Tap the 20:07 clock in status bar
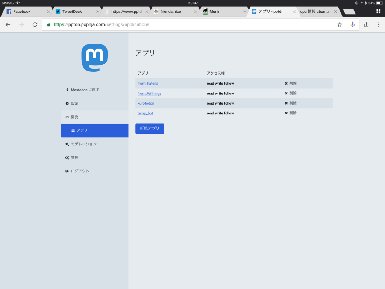The image size is (385, 289). (193, 3)
